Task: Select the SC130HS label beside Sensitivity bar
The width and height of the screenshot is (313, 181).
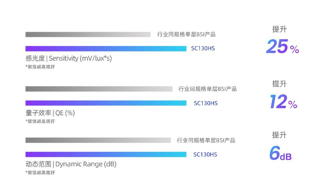Action: coord(203,48)
